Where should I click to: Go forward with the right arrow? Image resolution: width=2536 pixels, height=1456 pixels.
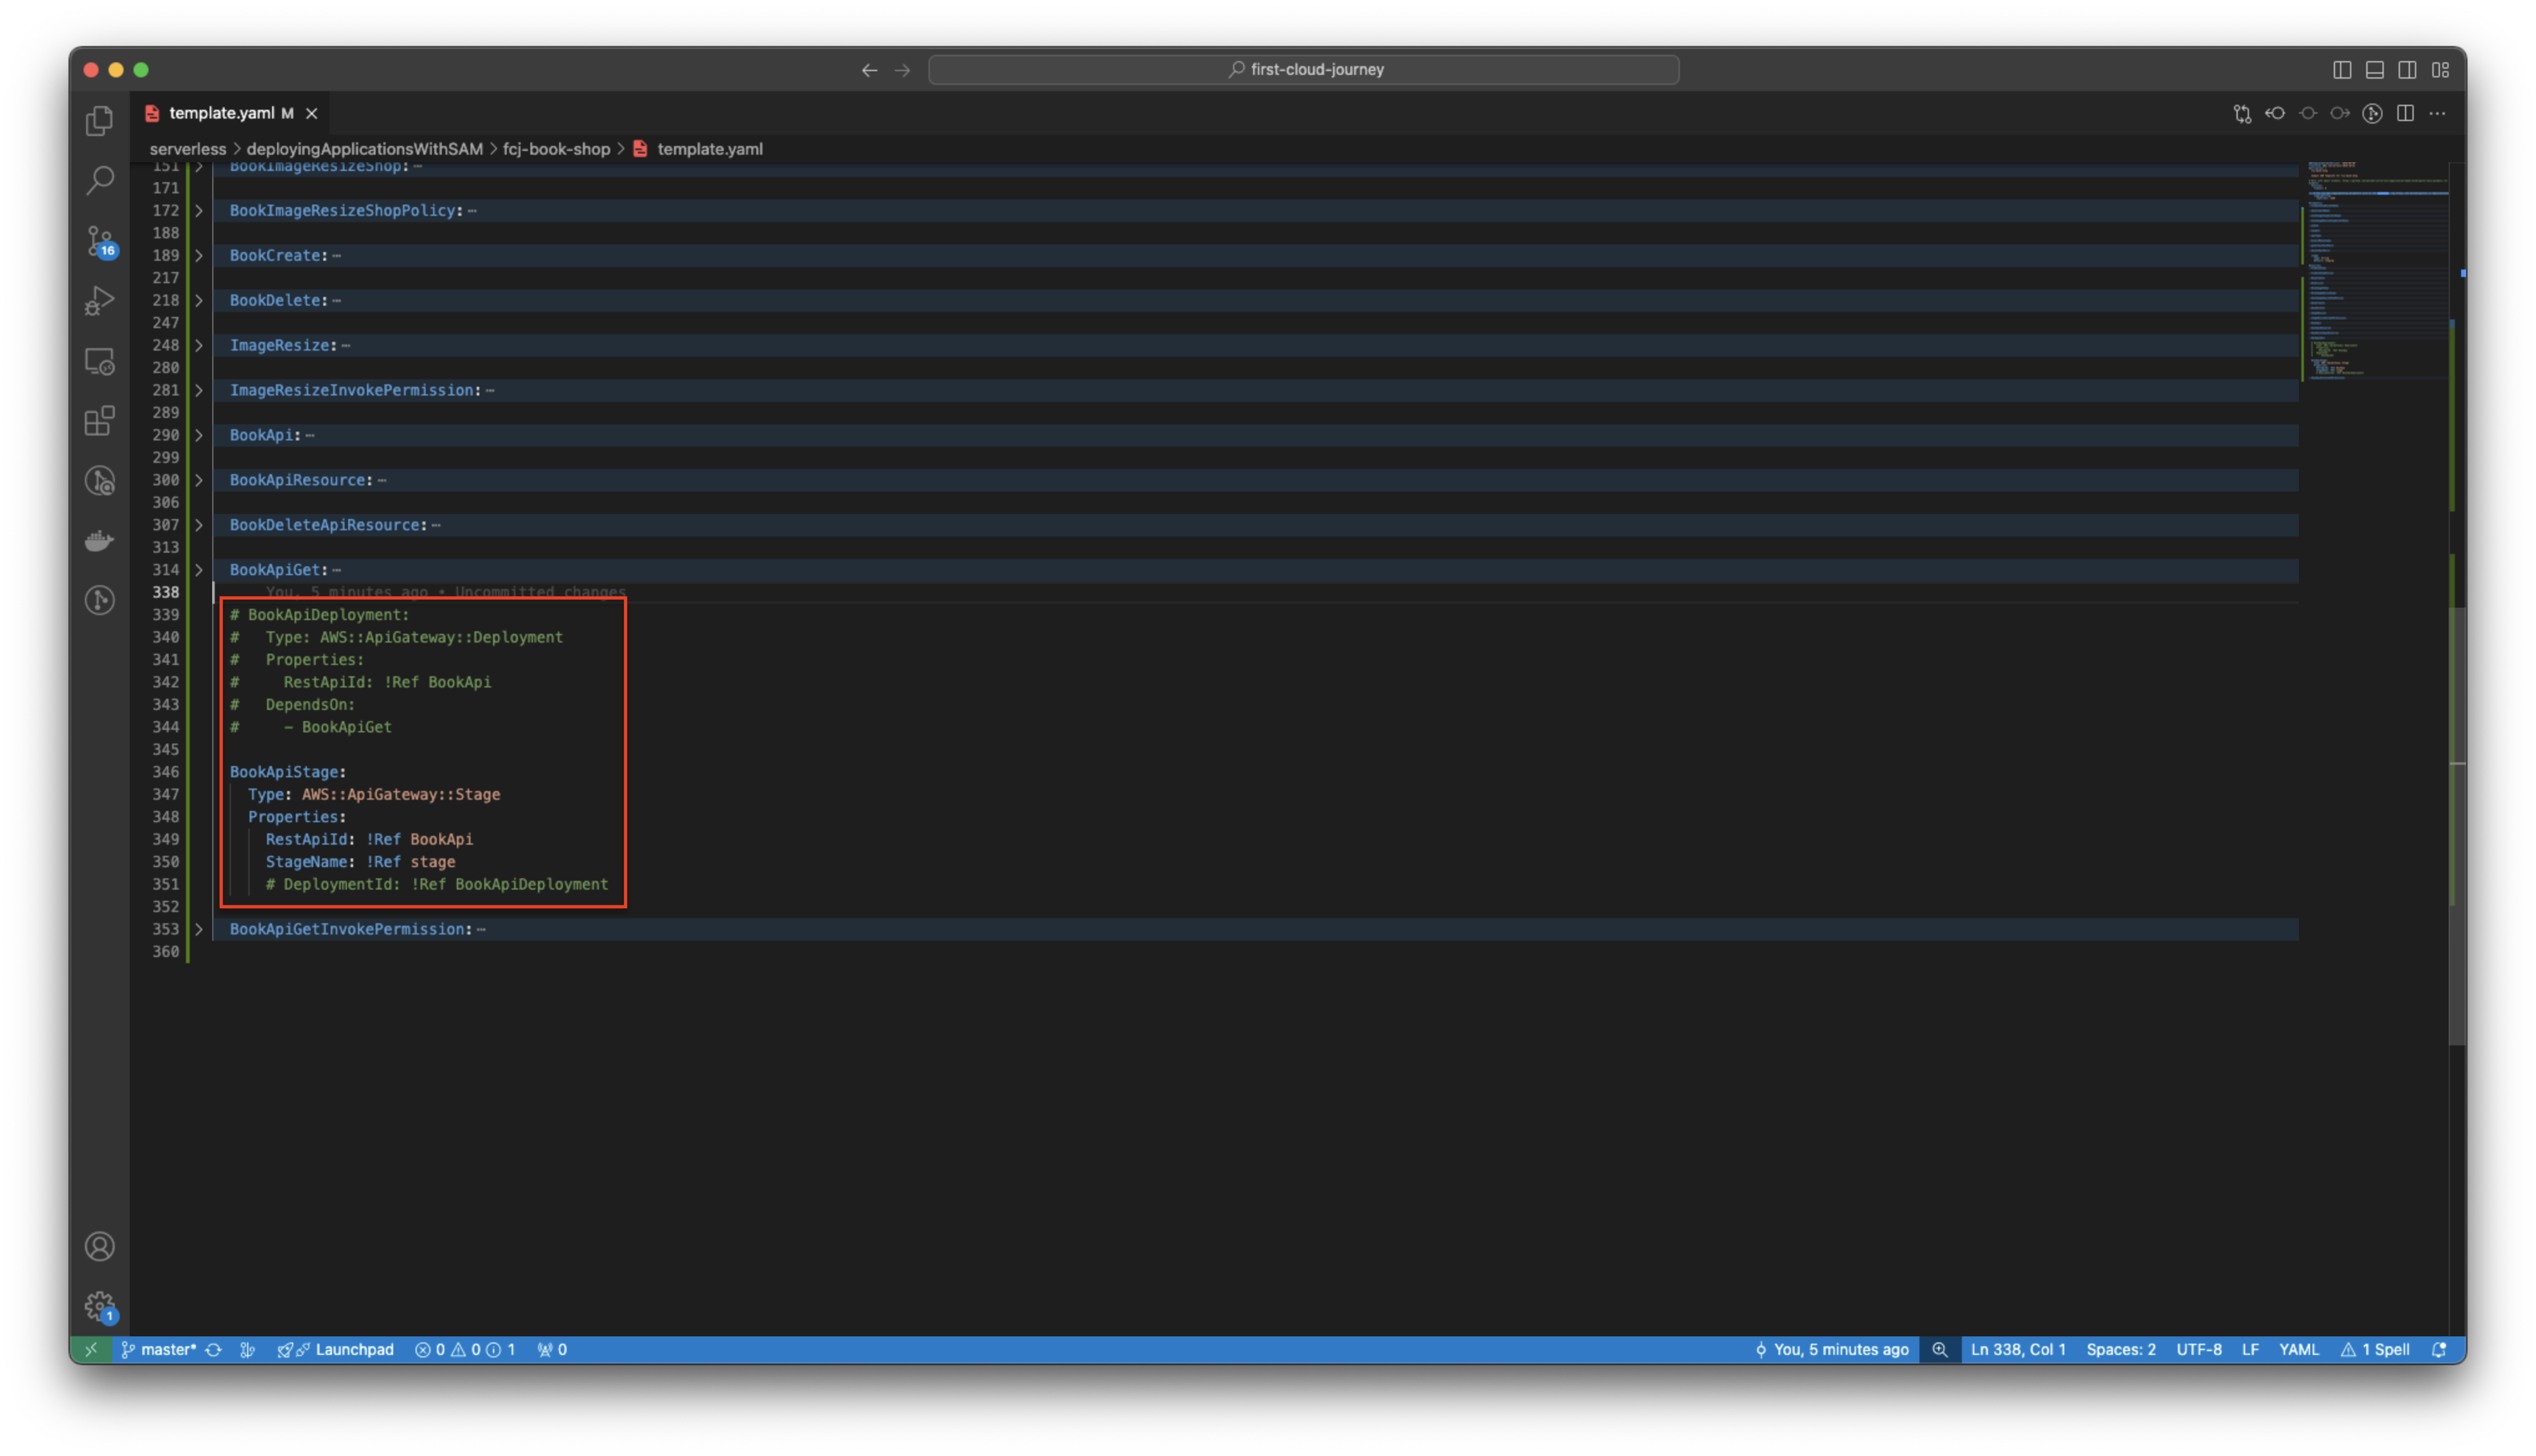[903, 70]
